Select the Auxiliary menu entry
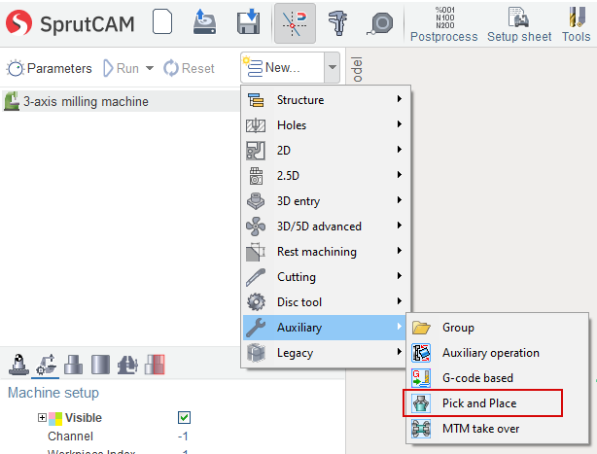 tap(326, 328)
